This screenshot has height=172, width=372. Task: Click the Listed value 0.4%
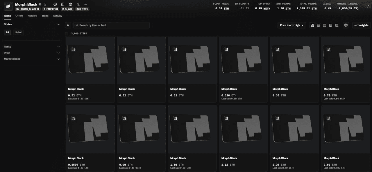point(328,8)
